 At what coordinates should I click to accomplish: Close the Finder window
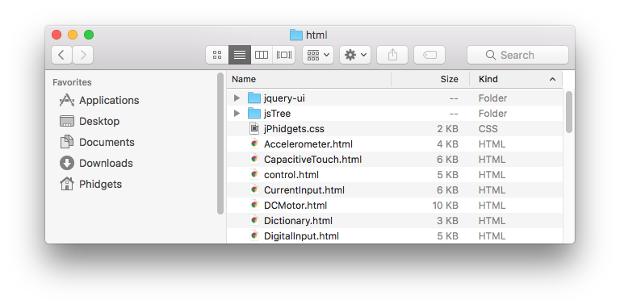click(57, 35)
